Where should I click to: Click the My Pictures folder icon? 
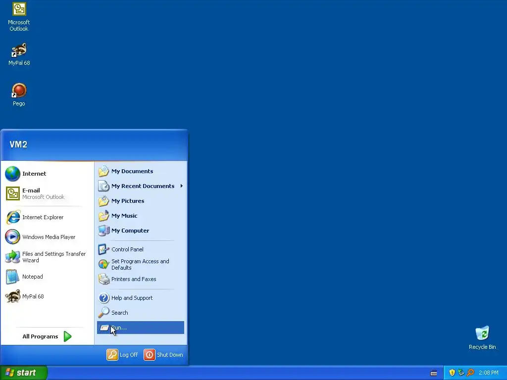(x=104, y=201)
